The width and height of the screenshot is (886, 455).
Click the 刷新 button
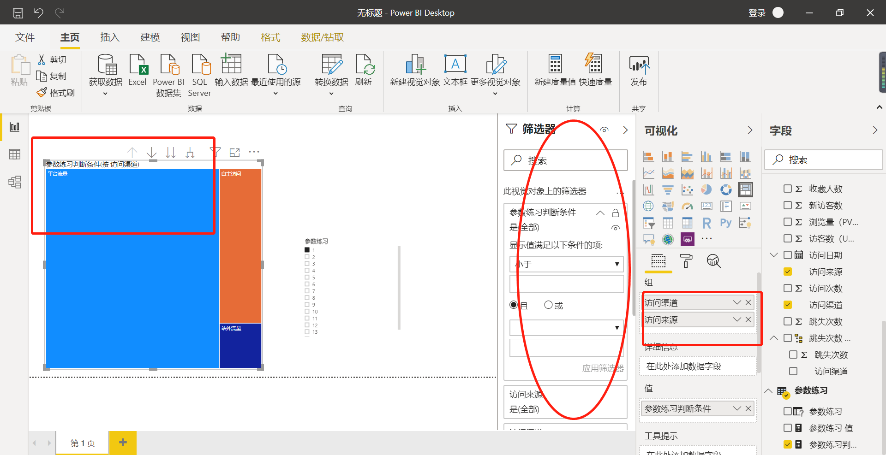coord(364,70)
